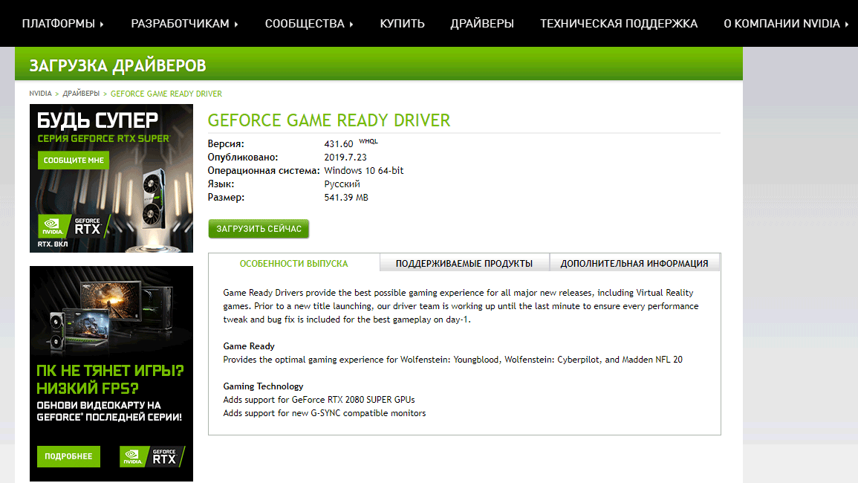This screenshot has height=483, width=858.
Task: Click the ЗАГРУЗКА ДРАЙВЕРОВ page header
Action: click(x=117, y=65)
